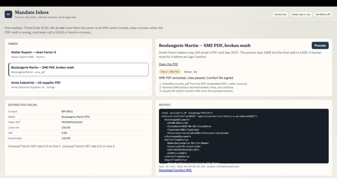Click the OUTPUT heading
Viewport: 337px width, 178px height.
(x=165, y=105)
